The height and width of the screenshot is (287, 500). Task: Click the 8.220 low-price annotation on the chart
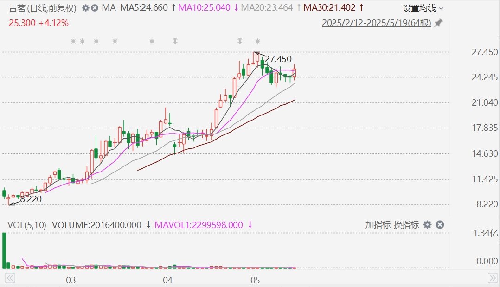31,199
